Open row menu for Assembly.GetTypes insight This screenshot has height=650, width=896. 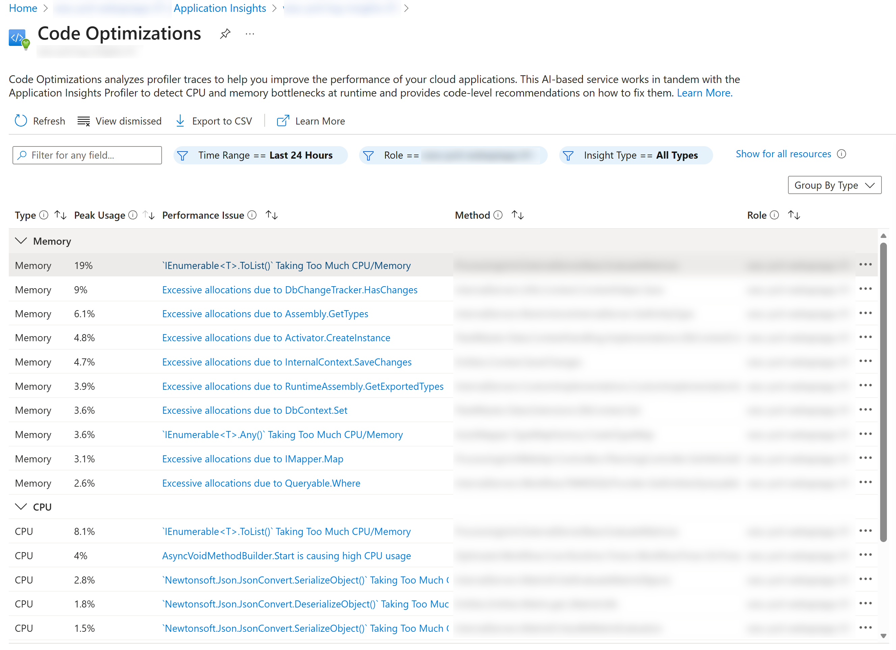click(x=865, y=313)
